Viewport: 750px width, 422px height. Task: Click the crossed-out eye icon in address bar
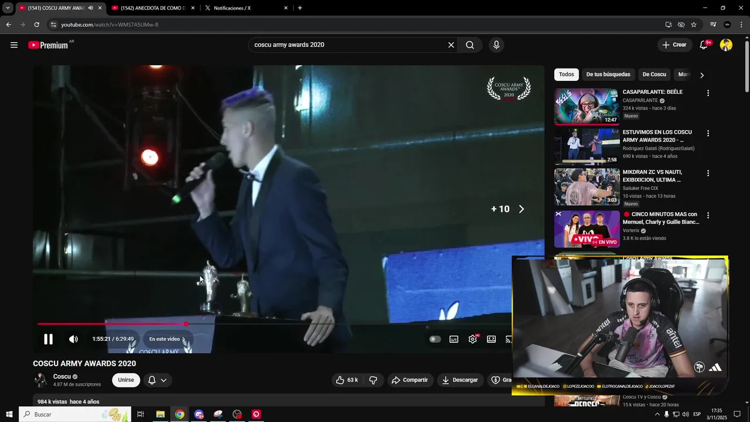coord(681,25)
